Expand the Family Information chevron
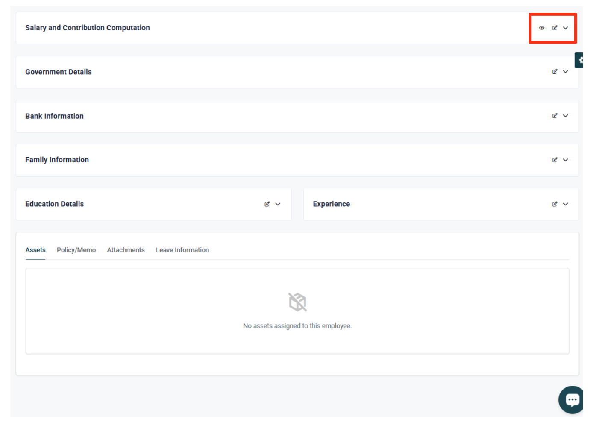The image size is (599, 428). pos(565,160)
